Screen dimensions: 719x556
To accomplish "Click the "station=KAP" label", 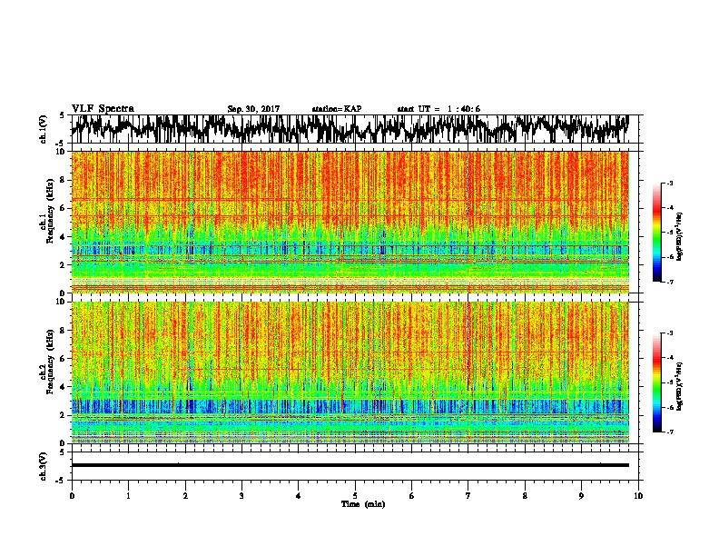I will tap(337, 109).
